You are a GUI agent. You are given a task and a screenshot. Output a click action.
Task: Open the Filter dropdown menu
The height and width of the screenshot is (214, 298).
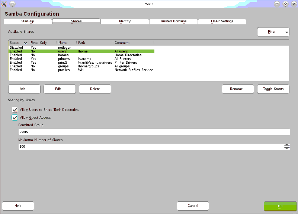click(273, 32)
